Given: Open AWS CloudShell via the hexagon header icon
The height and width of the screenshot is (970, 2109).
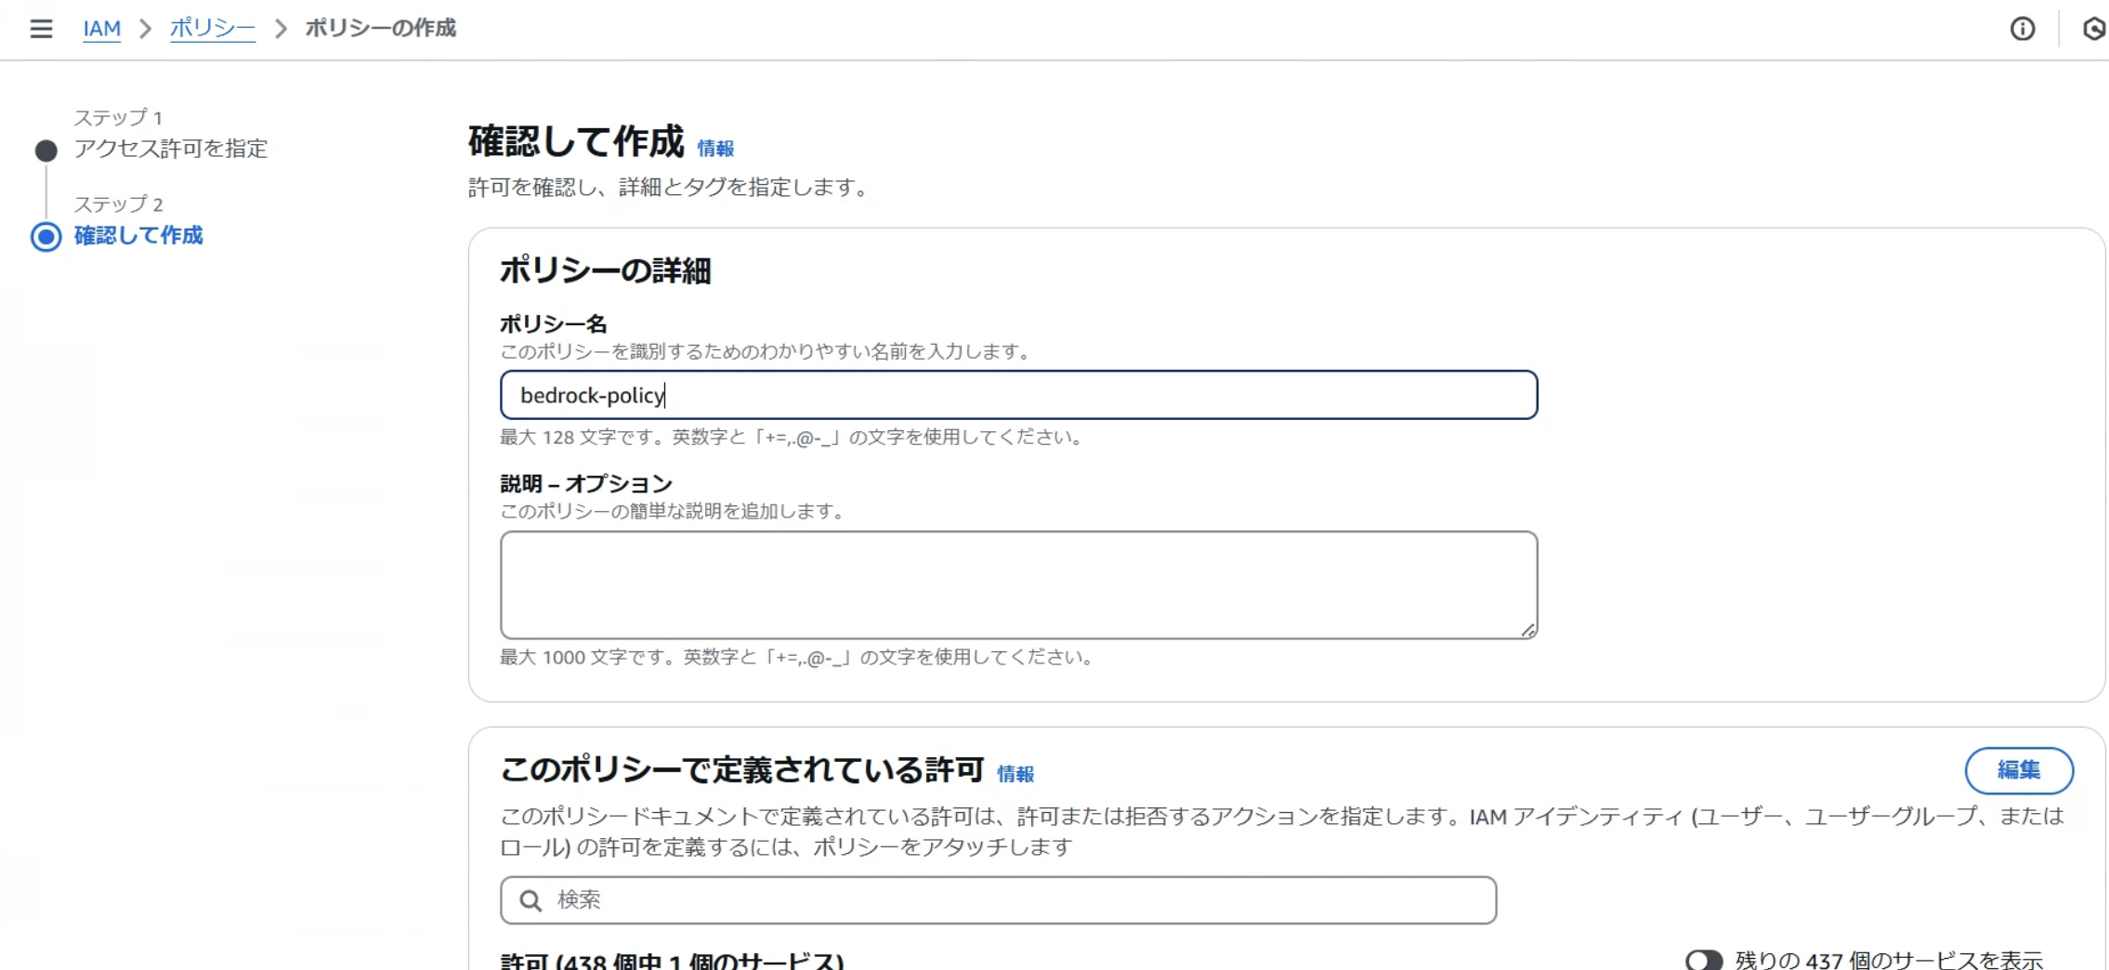Looking at the screenshot, I should [x=2094, y=30].
